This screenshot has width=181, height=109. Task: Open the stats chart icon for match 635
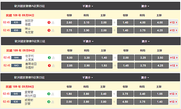click(x=53, y=22)
